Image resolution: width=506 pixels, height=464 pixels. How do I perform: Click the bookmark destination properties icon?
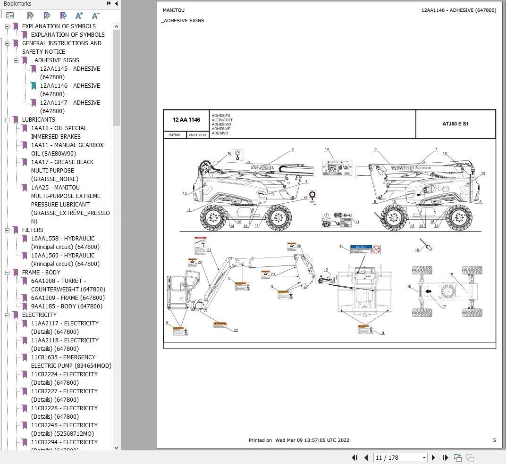63,16
